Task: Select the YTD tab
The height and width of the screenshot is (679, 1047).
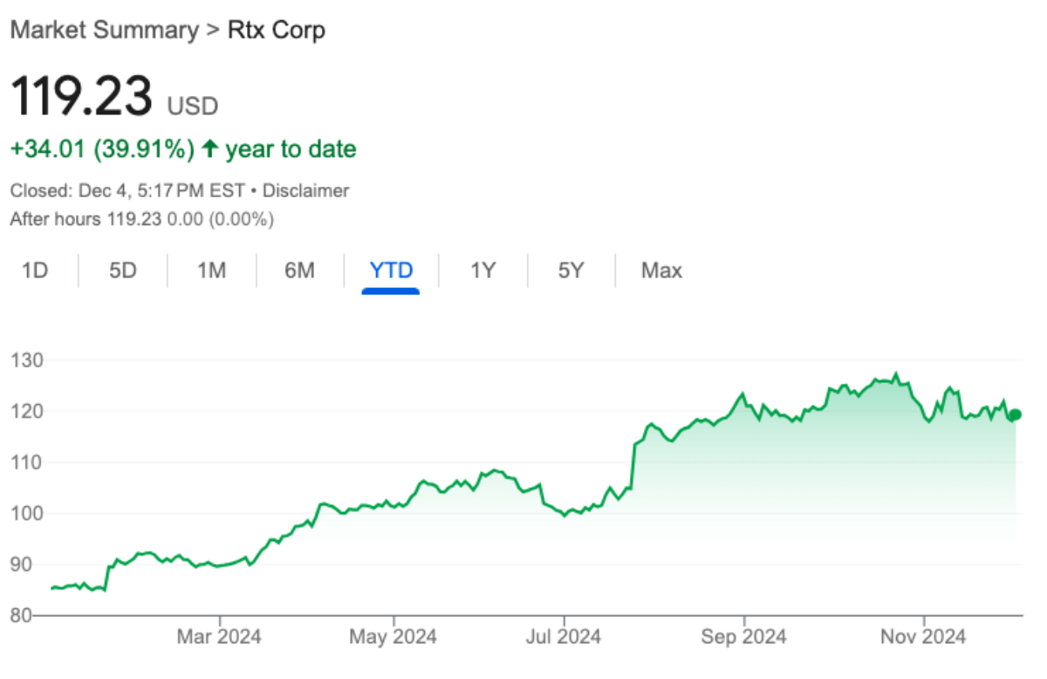Action: click(391, 271)
